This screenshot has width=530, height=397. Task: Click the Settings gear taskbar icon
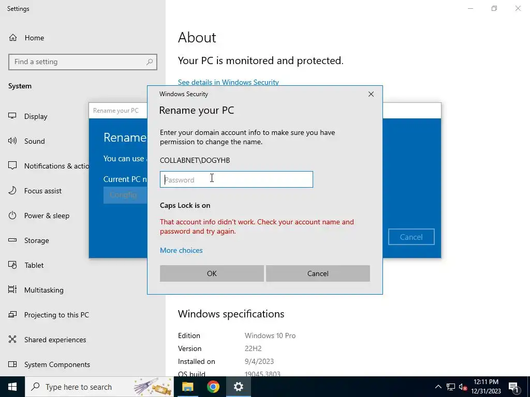click(238, 387)
